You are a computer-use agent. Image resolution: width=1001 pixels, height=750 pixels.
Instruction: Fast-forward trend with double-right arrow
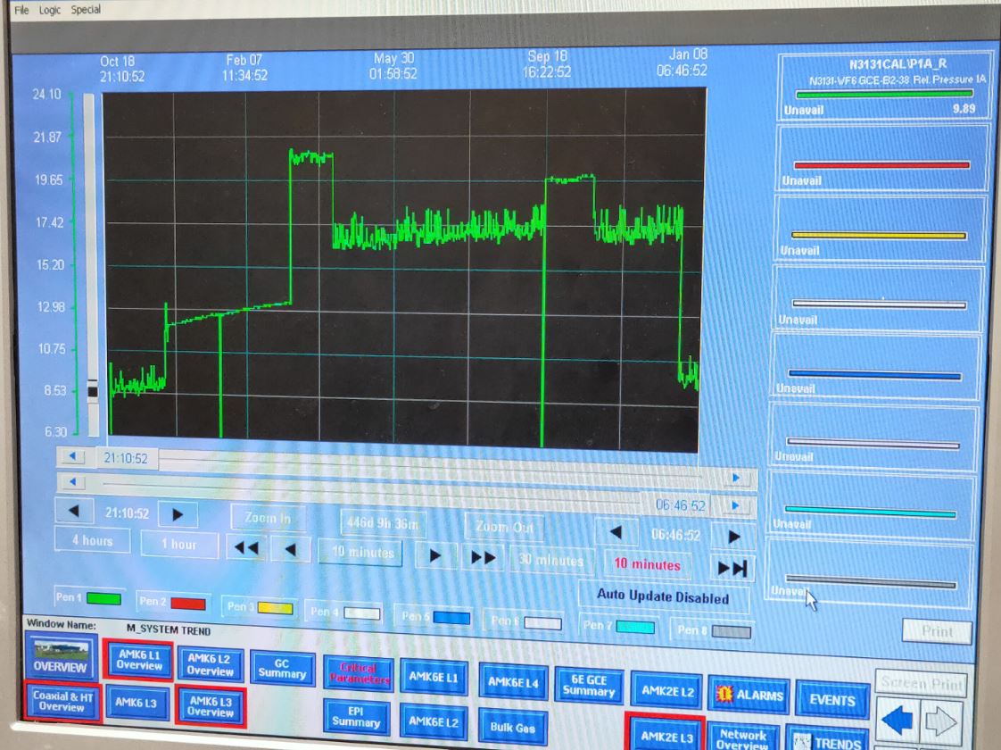point(482,558)
